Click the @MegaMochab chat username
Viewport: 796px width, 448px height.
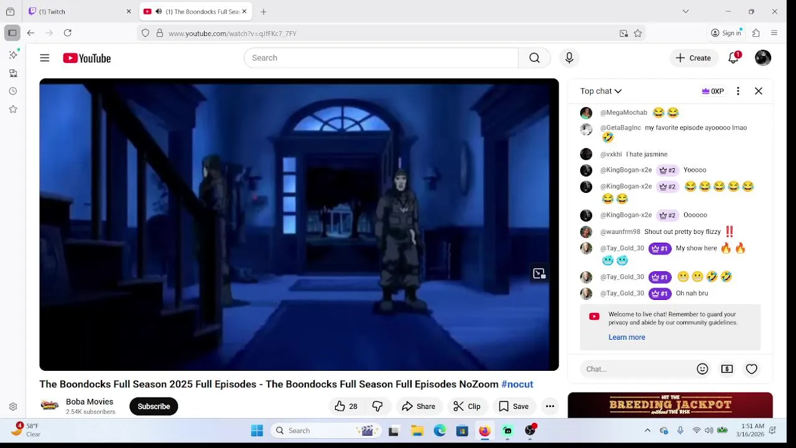tap(624, 113)
